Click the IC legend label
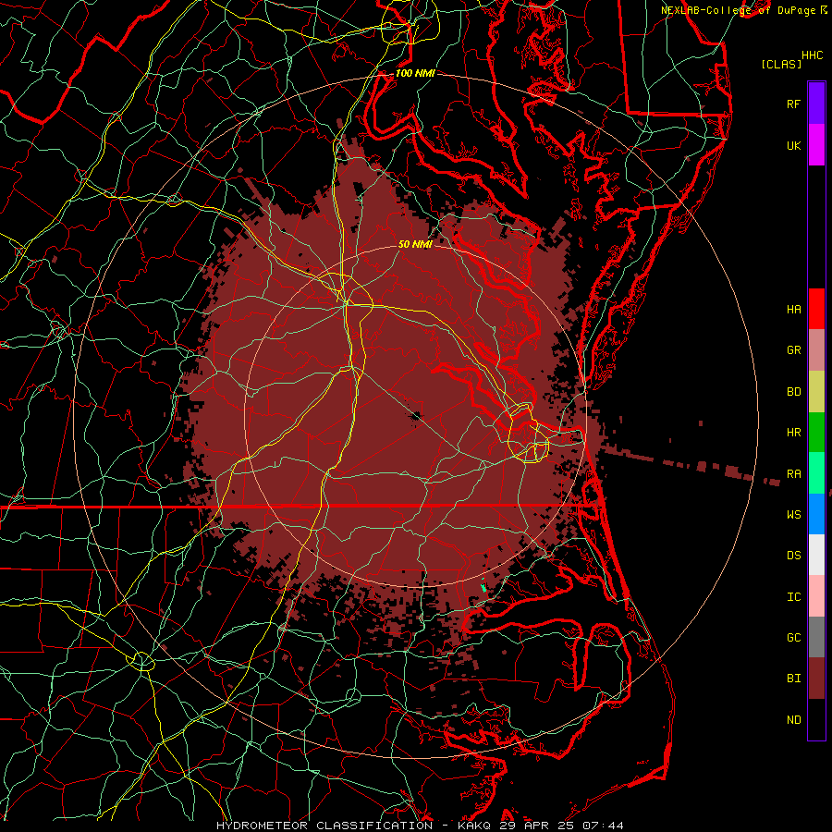Screen dimensions: 832x832 [793, 597]
